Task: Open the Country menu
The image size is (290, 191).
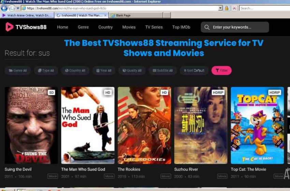Action: [x=105, y=27]
